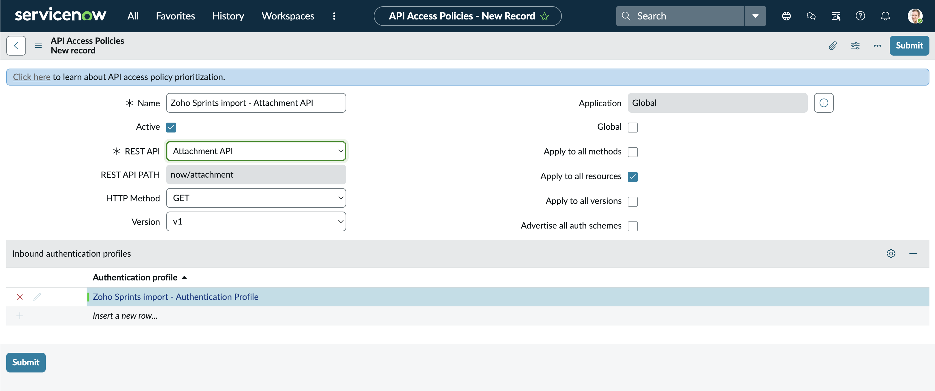Expand the HTTP Method dropdown

(256, 198)
